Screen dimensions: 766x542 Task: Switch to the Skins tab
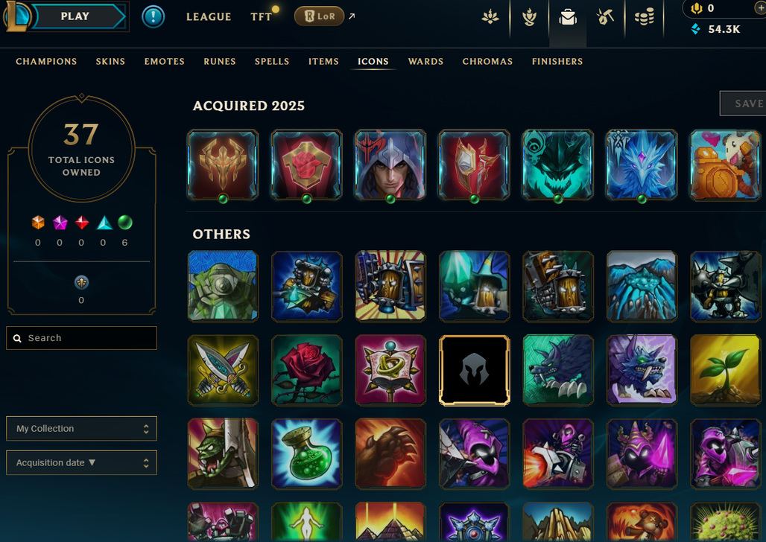pos(110,62)
